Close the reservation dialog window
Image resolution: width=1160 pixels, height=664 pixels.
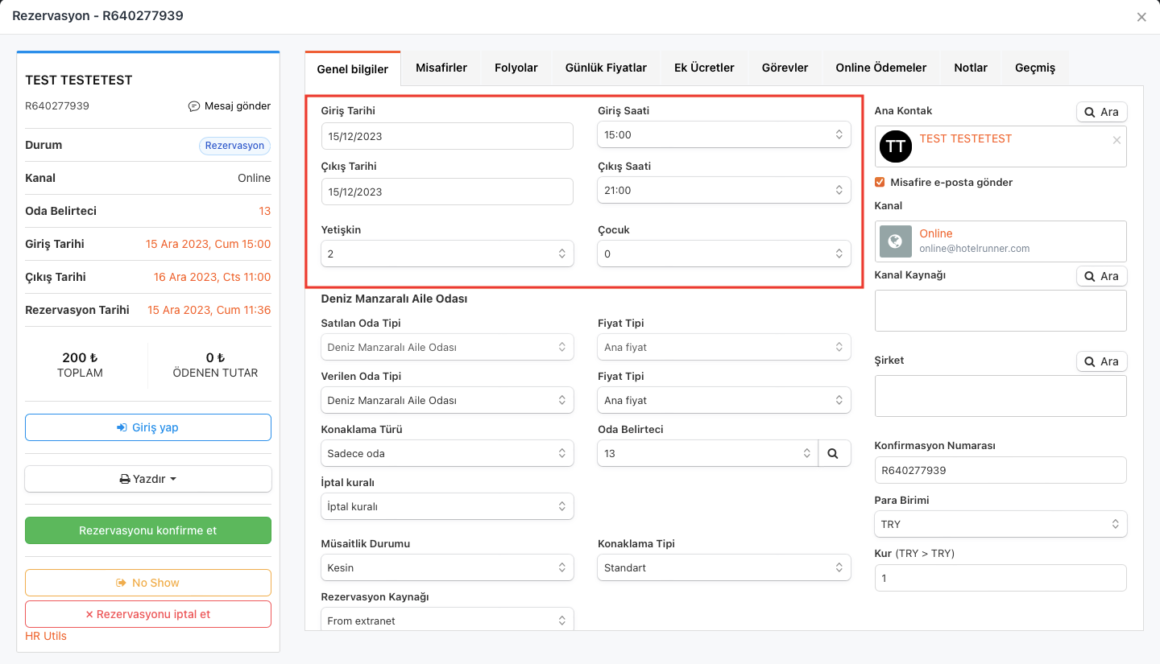pyautogui.click(x=1141, y=17)
